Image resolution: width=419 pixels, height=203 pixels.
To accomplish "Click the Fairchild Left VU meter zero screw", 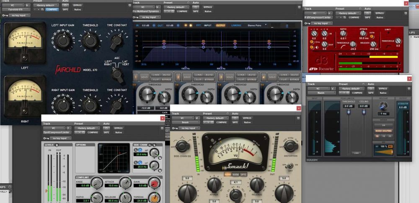I will (25, 57).
